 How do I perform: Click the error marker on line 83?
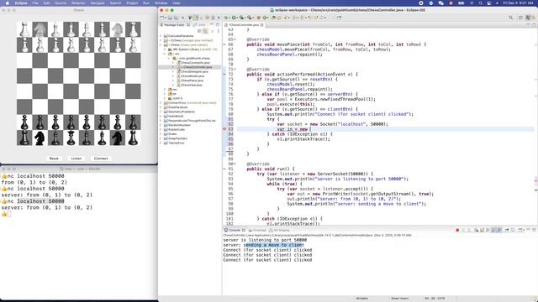click(x=224, y=129)
